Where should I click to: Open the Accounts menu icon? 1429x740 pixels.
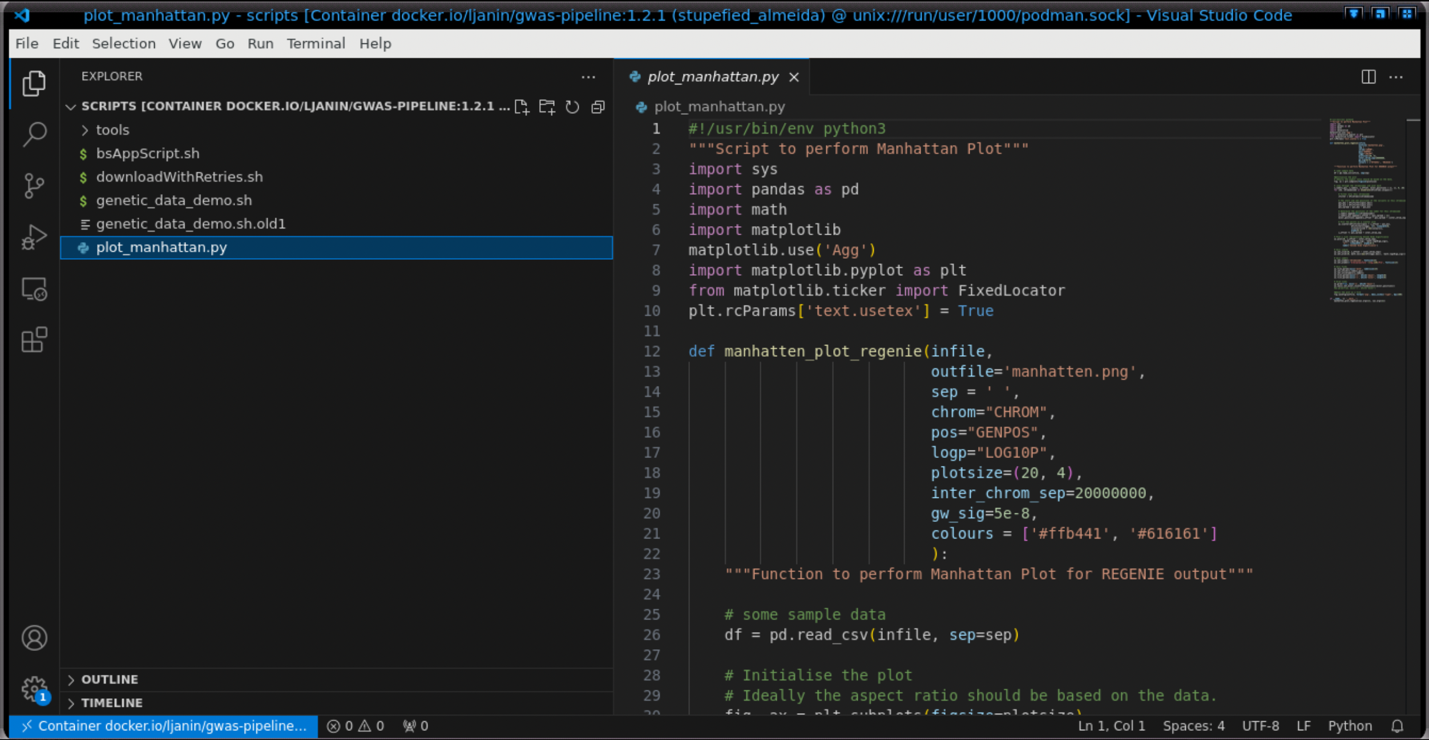click(x=34, y=638)
